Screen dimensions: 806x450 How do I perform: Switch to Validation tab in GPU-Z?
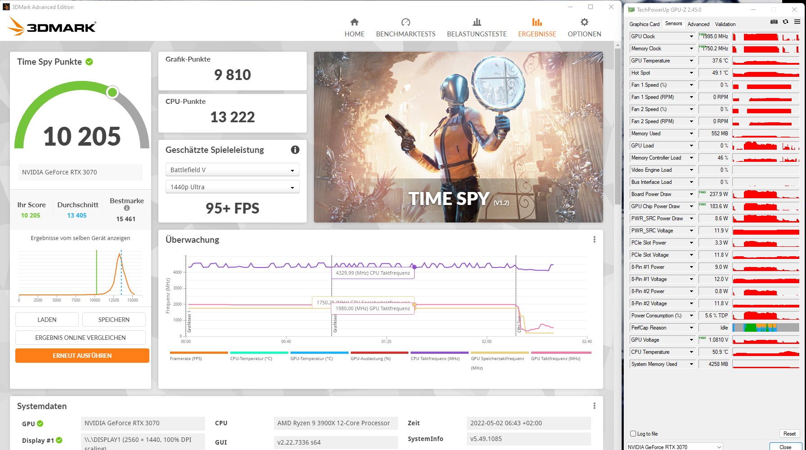pyautogui.click(x=725, y=24)
